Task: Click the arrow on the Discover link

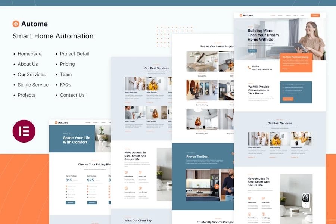Action: 287,69
